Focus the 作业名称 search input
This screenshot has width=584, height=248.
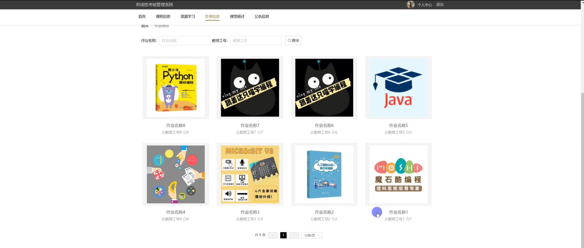point(185,41)
